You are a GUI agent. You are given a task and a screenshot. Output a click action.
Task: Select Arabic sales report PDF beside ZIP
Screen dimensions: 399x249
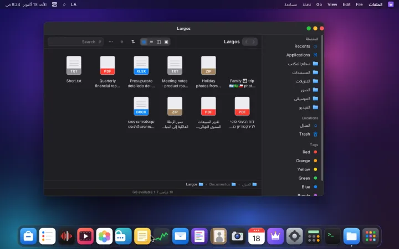[208, 112]
